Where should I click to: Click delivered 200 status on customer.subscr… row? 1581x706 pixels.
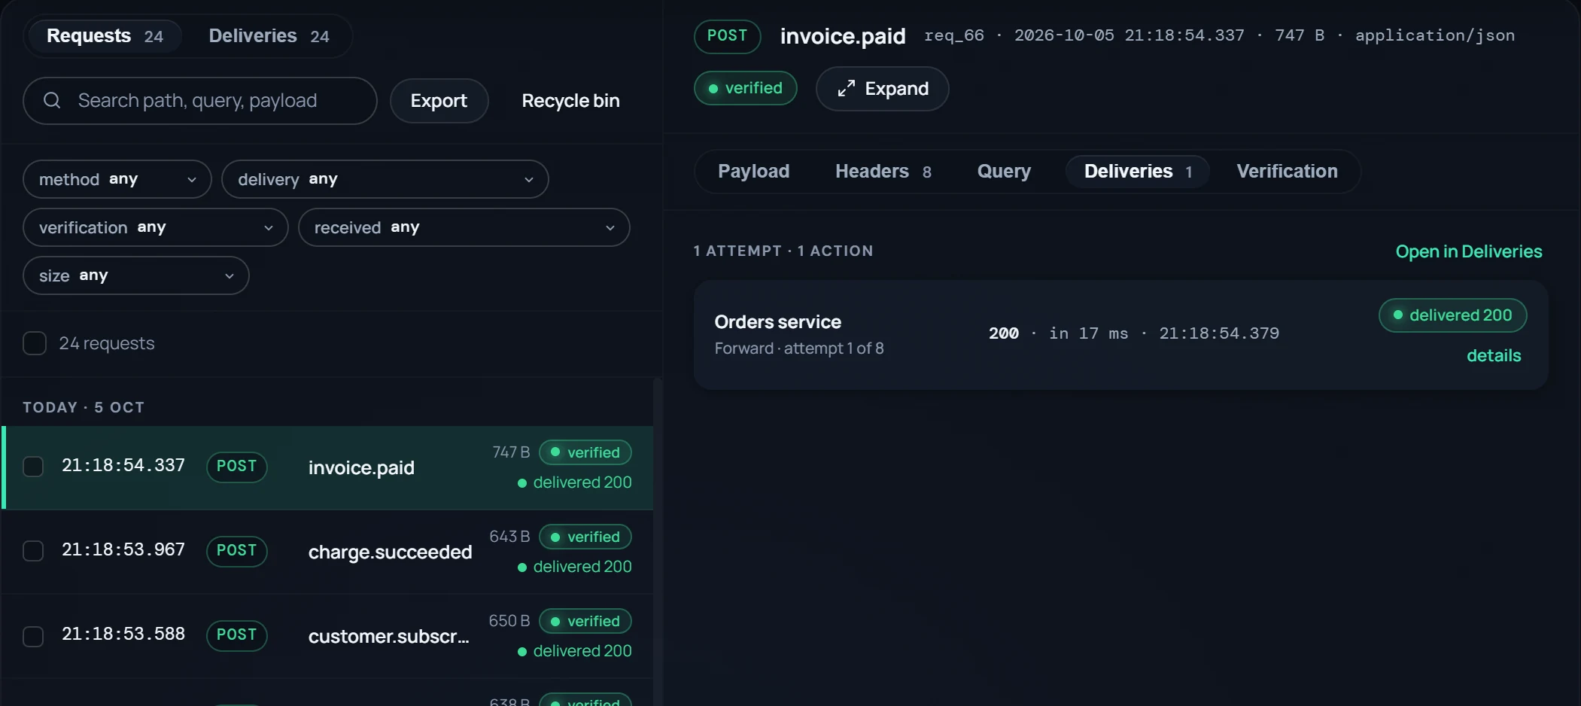pyautogui.click(x=575, y=651)
